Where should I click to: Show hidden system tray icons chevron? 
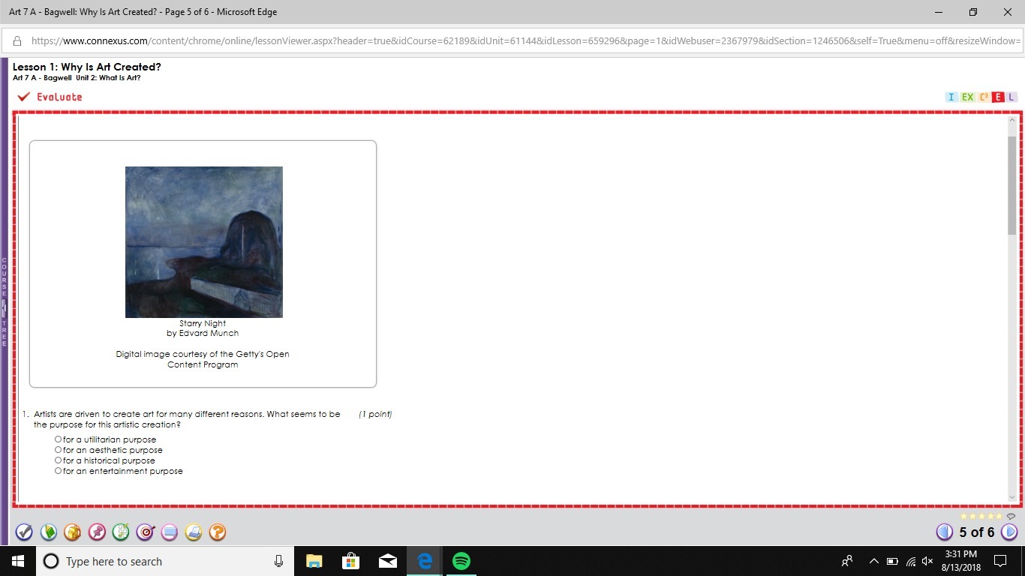pos(873,561)
